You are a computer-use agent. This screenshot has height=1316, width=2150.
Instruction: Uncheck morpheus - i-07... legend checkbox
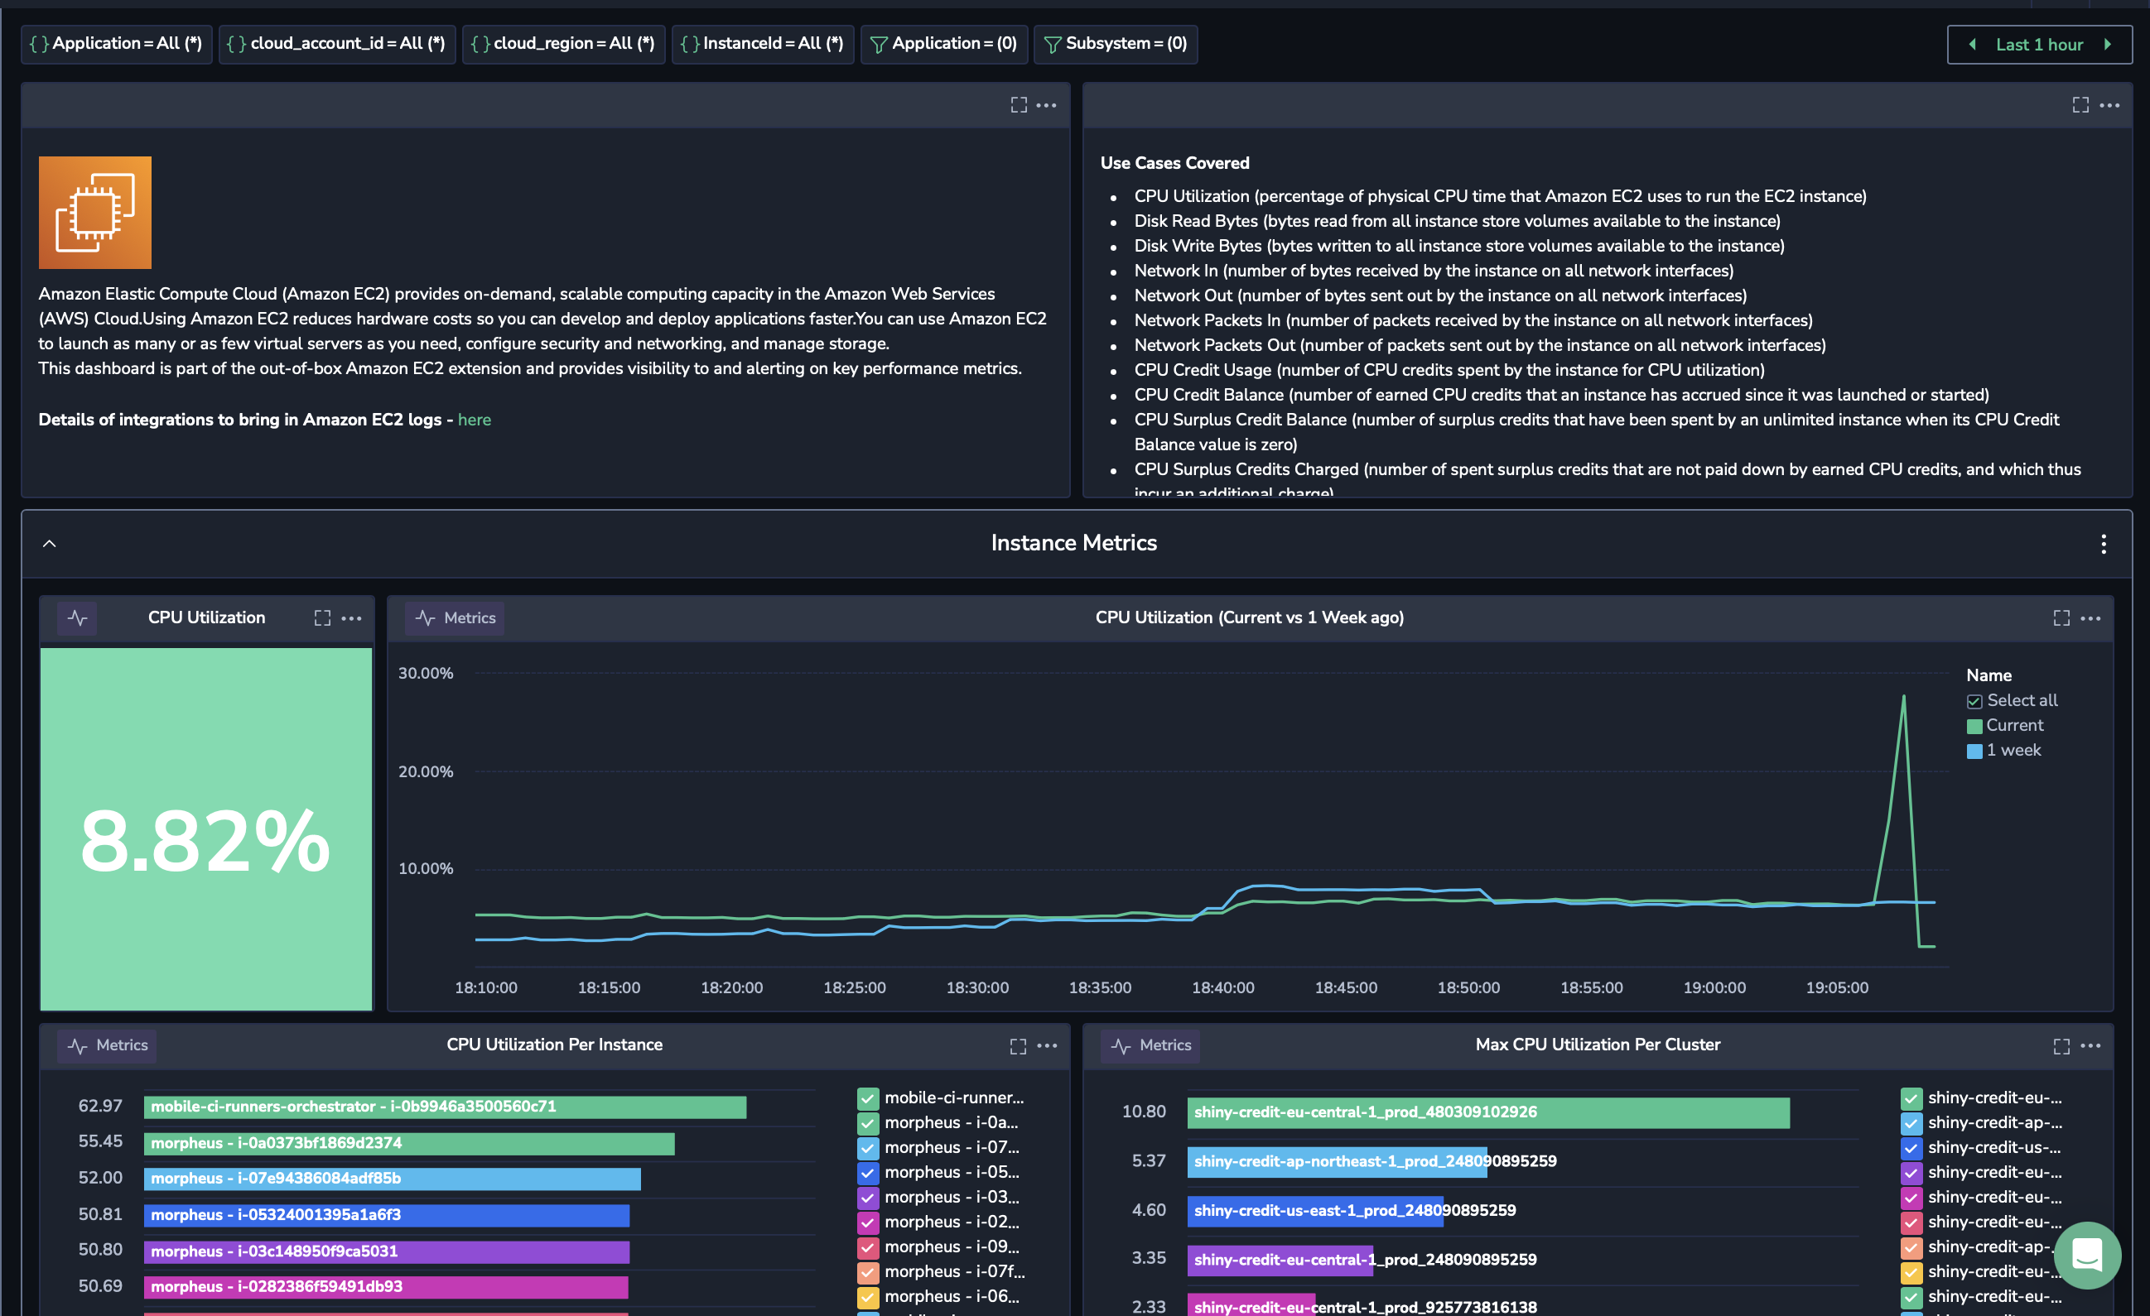pyautogui.click(x=867, y=1148)
